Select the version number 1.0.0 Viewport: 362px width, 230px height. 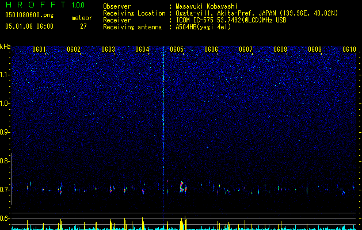(78, 5)
